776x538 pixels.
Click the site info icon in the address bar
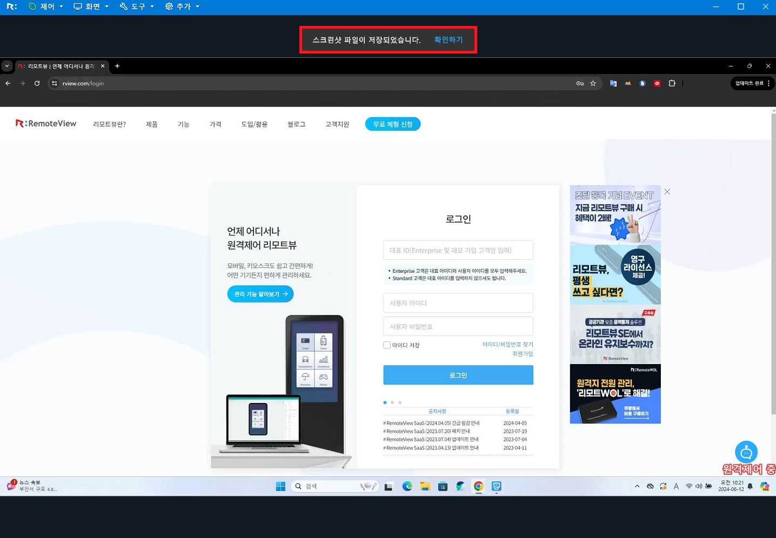54,83
